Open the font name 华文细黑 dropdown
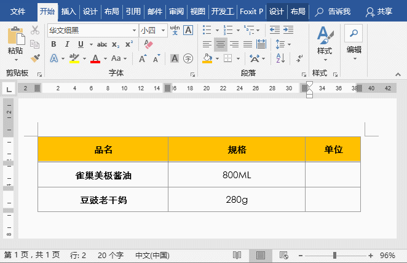Image resolution: width=407 pixels, height=263 pixels. point(134,29)
